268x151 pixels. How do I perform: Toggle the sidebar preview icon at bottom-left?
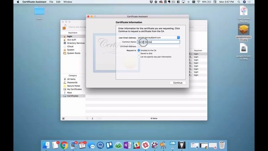point(63,118)
